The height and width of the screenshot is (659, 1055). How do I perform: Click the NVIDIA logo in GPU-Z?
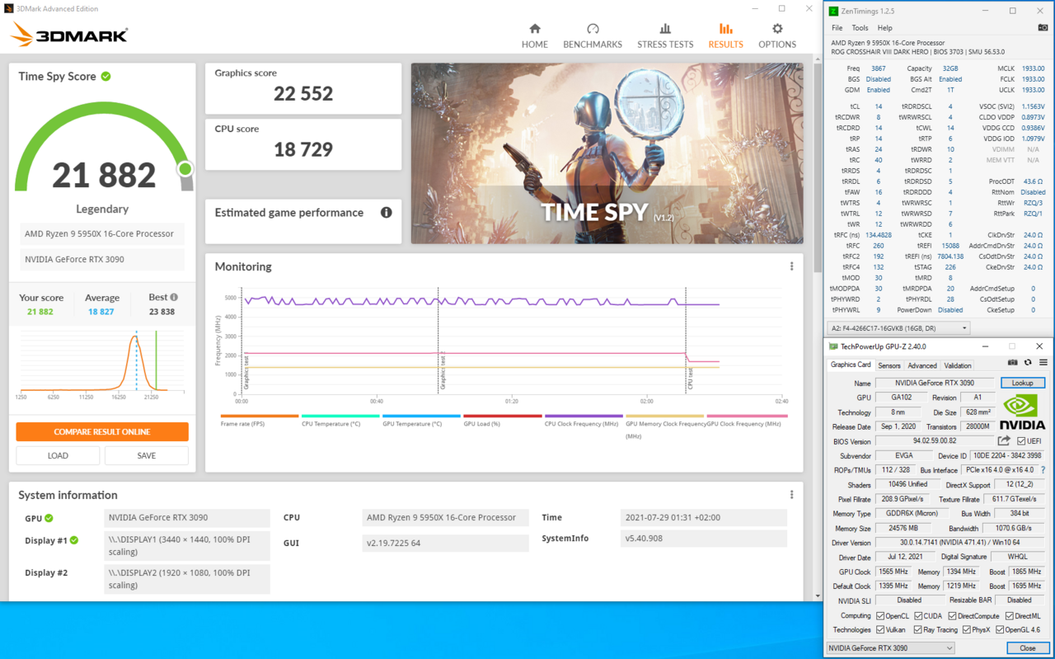[1022, 408]
